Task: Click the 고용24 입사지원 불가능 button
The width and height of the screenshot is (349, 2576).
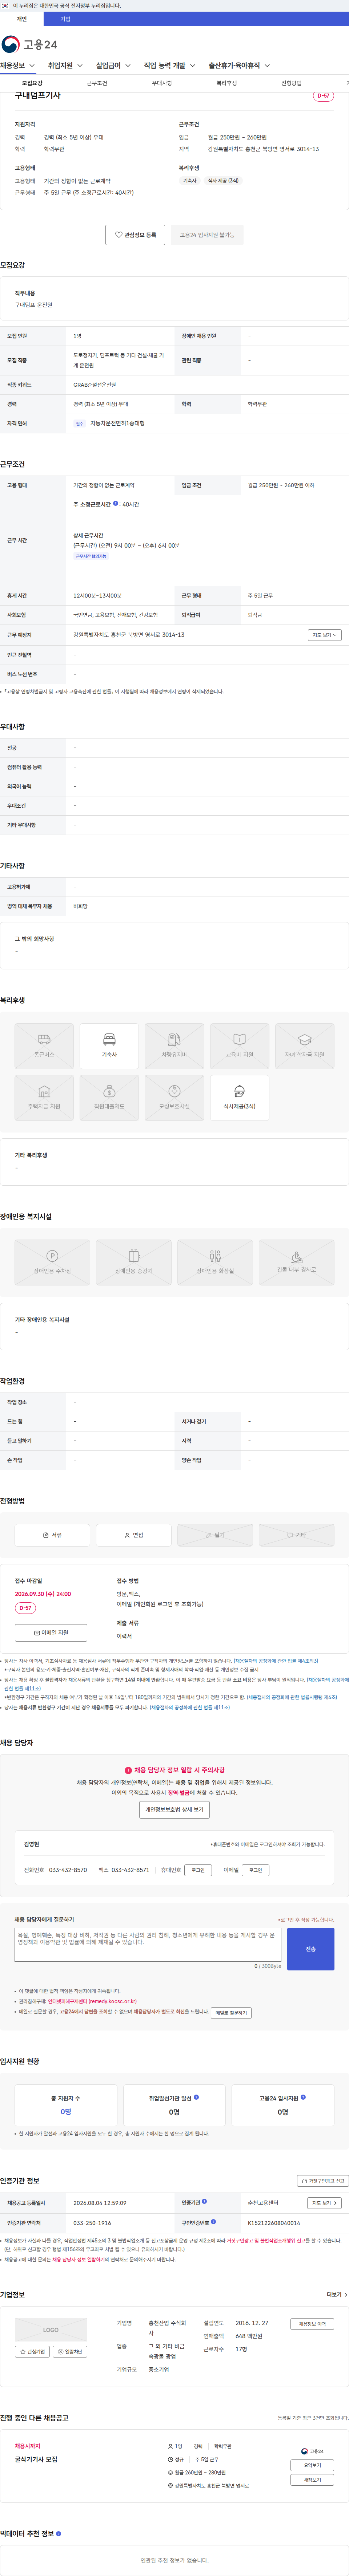Action: coord(208,235)
